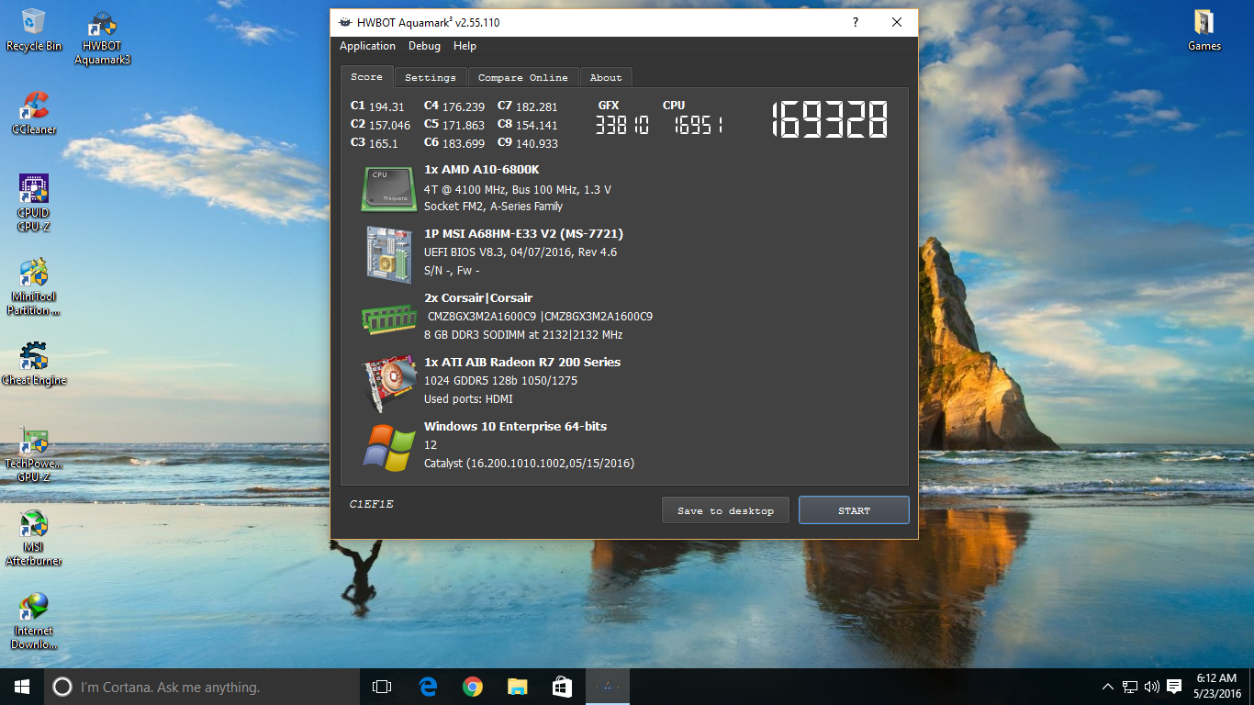Click the total score 169328
Image resolution: width=1254 pixels, height=705 pixels.
click(x=829, y=120)
